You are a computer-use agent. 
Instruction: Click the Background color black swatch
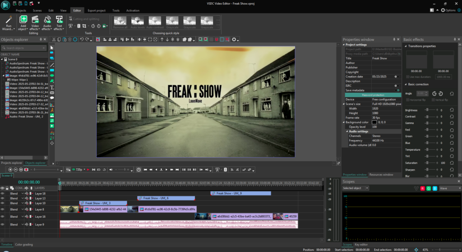pyautogui.click(x=374, y=122)
